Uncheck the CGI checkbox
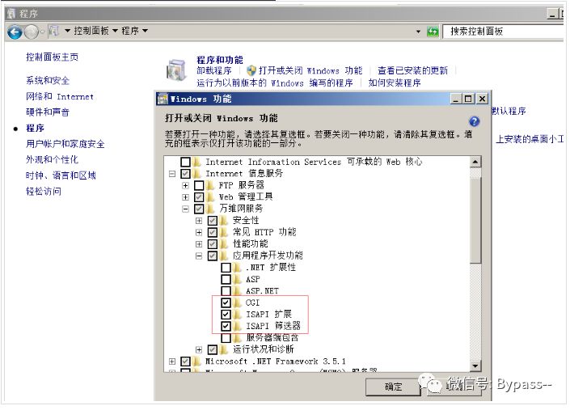Image resolution: width=570 pixels, height=410 pixels. pos(226,302)
